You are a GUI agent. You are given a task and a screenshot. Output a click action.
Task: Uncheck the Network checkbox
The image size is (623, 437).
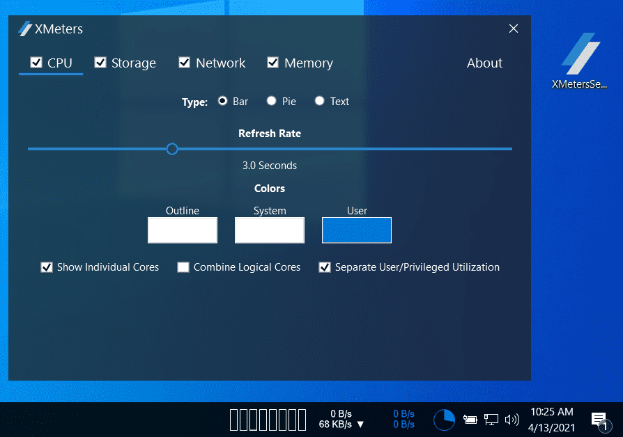pyautogui.click(x=185, y=63)
